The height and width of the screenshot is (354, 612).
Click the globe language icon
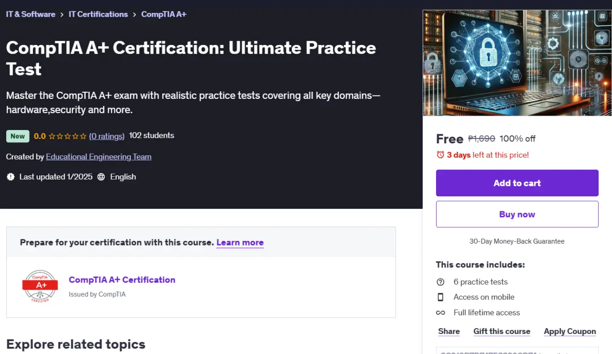101,177
